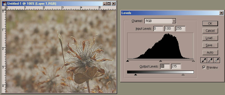Click the output gradient bar
Image resolution: width=225 pixels, height=95 pixels.
(x=160, y=72)
